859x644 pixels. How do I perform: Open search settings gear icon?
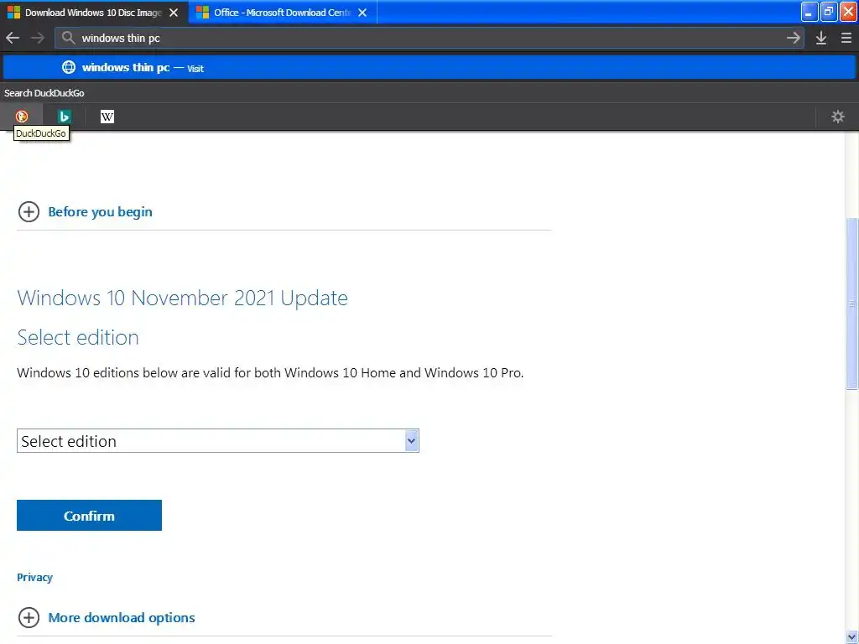click(x=838, y=116)
